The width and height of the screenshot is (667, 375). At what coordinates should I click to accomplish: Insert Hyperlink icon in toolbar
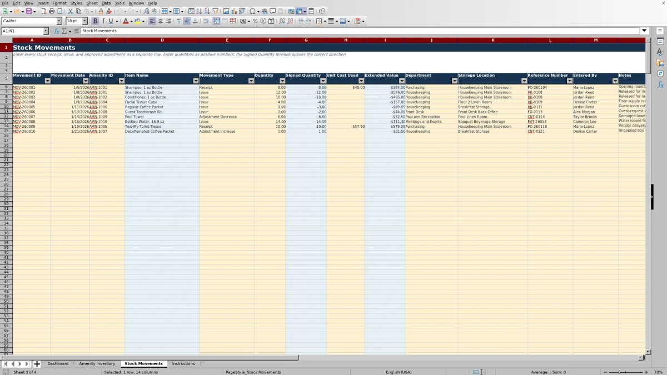[x=265, y=11]
